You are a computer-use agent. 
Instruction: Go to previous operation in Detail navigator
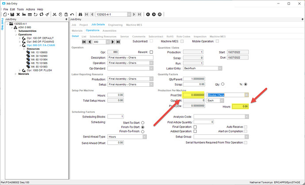point(89,42)
